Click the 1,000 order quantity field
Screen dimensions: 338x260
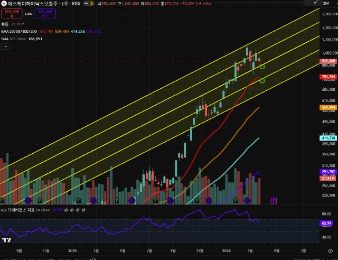click(29, 14)
